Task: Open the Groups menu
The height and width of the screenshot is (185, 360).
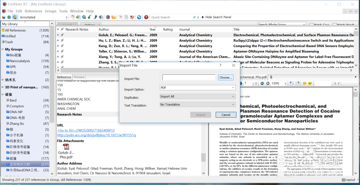Action: (x=50, y=11)
